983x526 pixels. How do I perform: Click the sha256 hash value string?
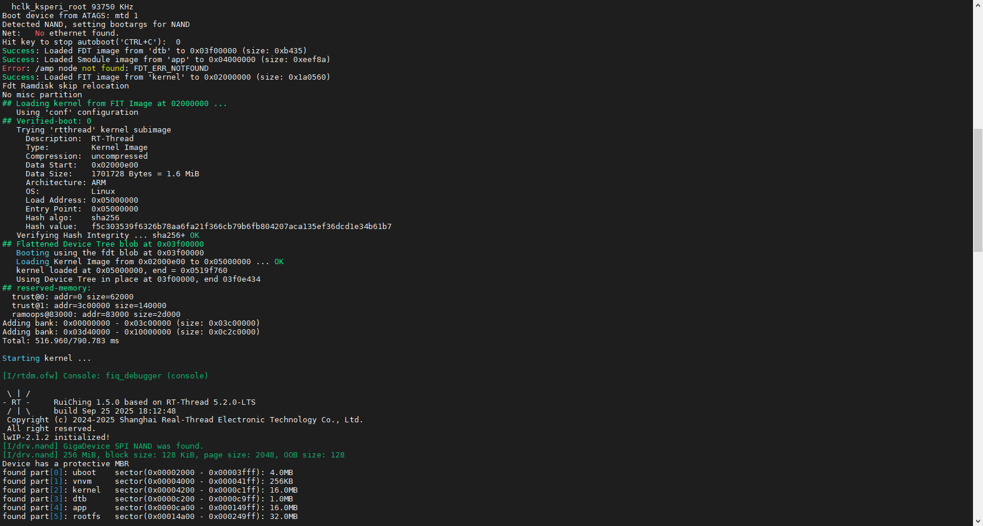(241, 227)
